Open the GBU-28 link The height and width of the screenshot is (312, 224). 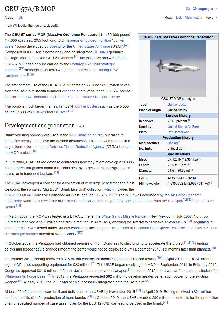(x=39, y=112)
